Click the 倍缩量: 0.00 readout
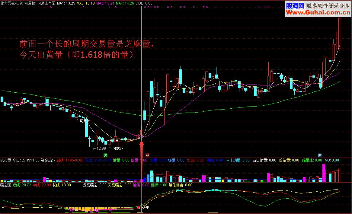 click(289, 160)
